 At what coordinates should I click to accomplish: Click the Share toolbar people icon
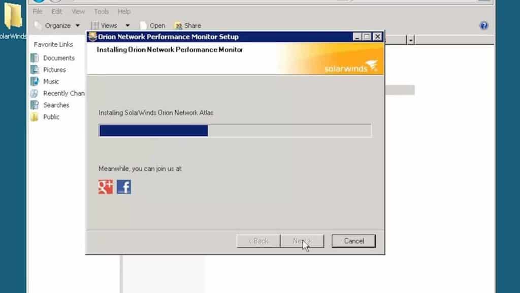(178, 25)
